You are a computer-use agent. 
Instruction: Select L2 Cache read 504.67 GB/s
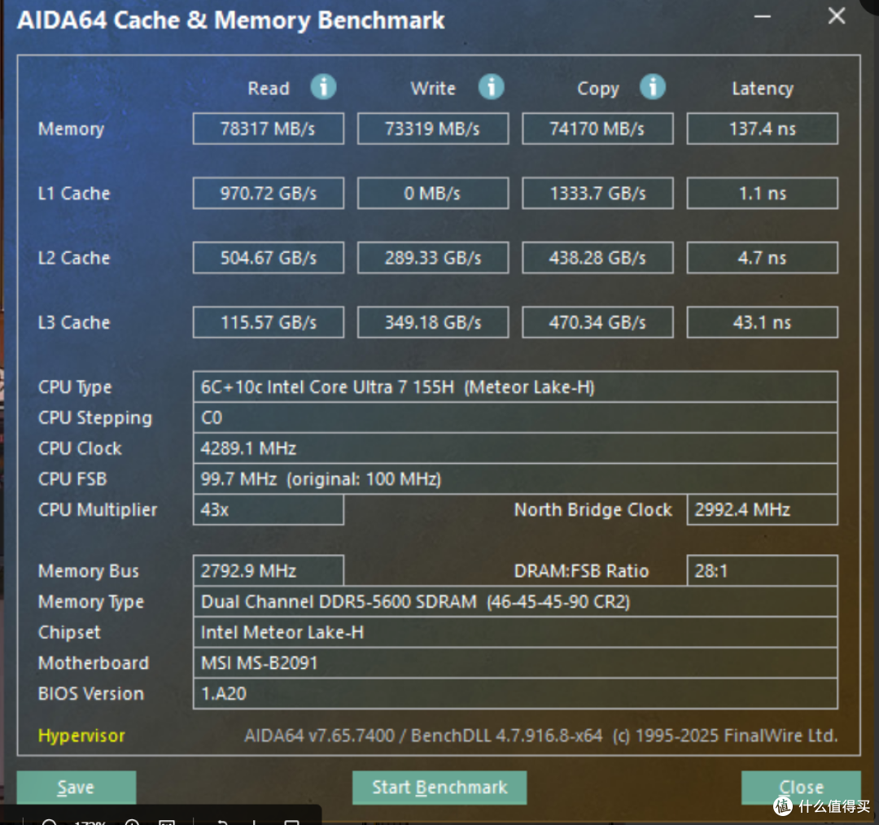pyautogui.click(x=269, y=258)
